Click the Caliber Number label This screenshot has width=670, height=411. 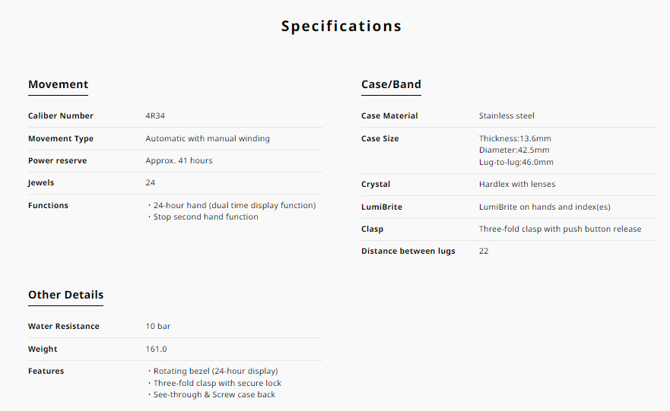[61, 116]
